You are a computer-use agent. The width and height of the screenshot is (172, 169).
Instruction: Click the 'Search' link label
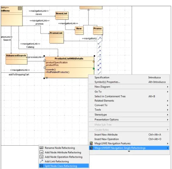pyautogui.click(x=7, y=40)
